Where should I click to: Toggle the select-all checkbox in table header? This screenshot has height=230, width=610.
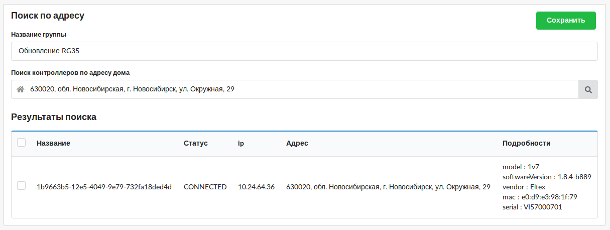(22, 143)
